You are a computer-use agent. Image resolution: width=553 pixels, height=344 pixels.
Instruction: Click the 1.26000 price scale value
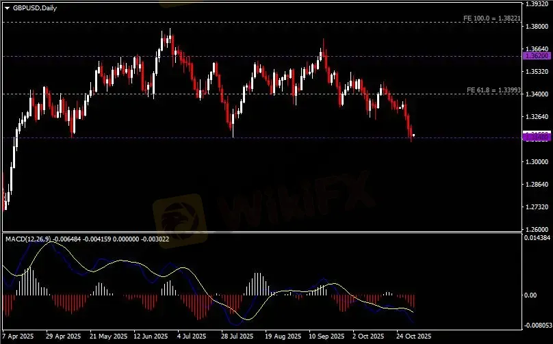click(536, 229)
